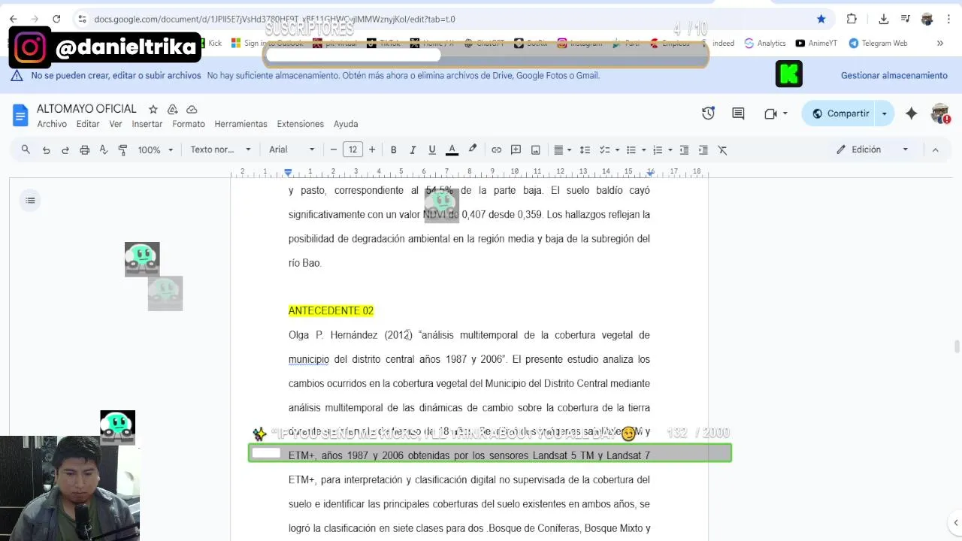Image resolution: width=962 pixels, height=541 pixels.
Task: Open the highlight color pen
Action: [x=472, y=150]
